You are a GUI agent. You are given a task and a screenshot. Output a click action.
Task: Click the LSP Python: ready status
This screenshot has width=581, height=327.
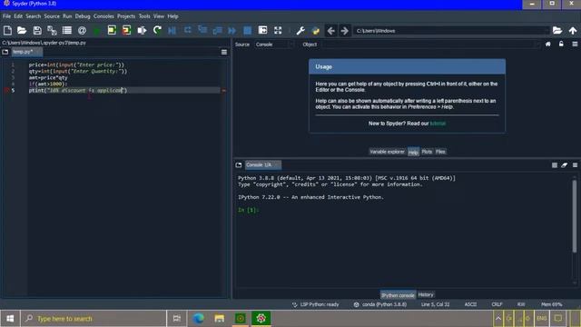pyautogui.click(x=316, y=304)
